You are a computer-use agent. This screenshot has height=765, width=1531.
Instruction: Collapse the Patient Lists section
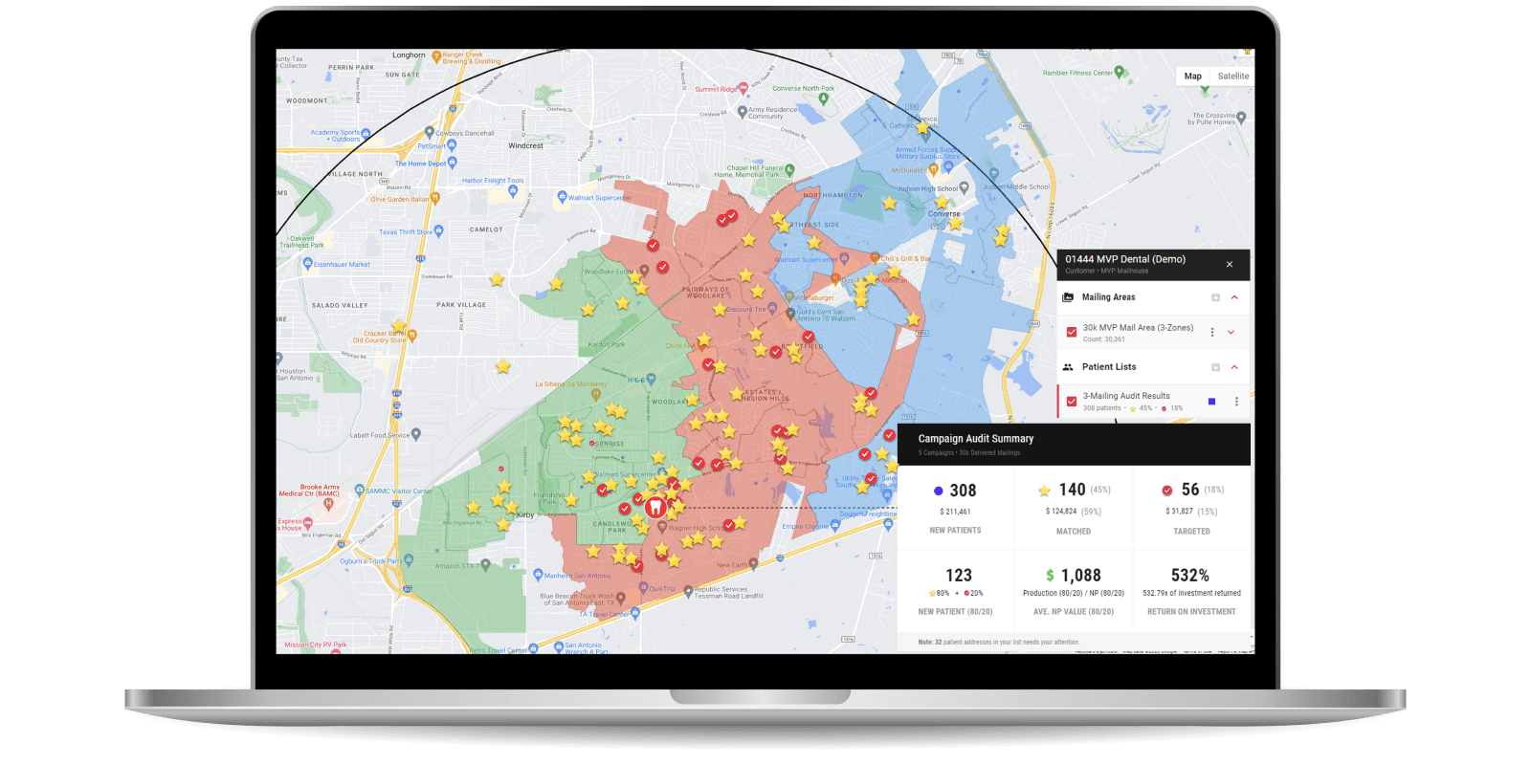1234,367
